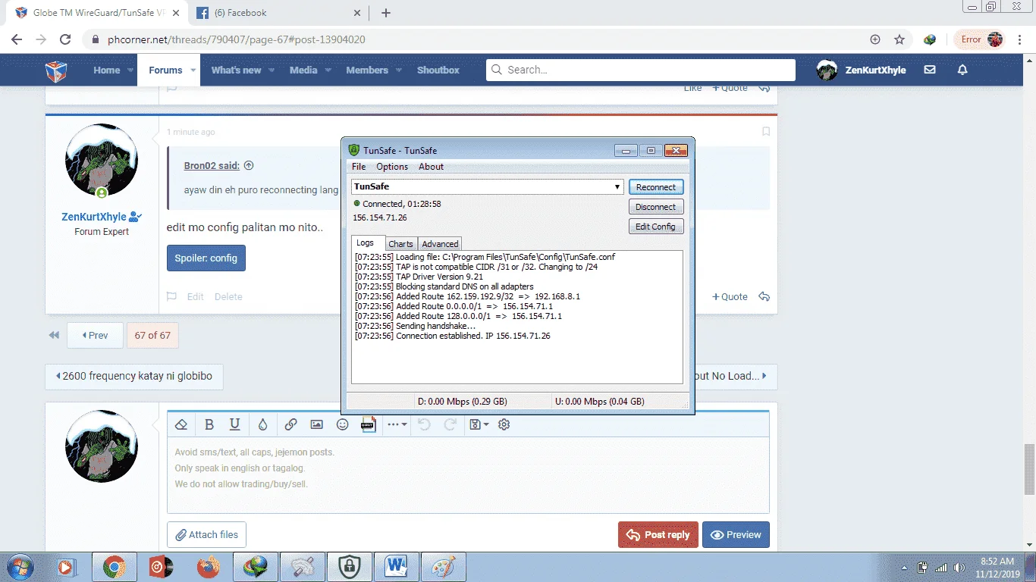Switch to the Advanced tab in TunSafe
Screen dimensions: 1036x582
(440, 244)
